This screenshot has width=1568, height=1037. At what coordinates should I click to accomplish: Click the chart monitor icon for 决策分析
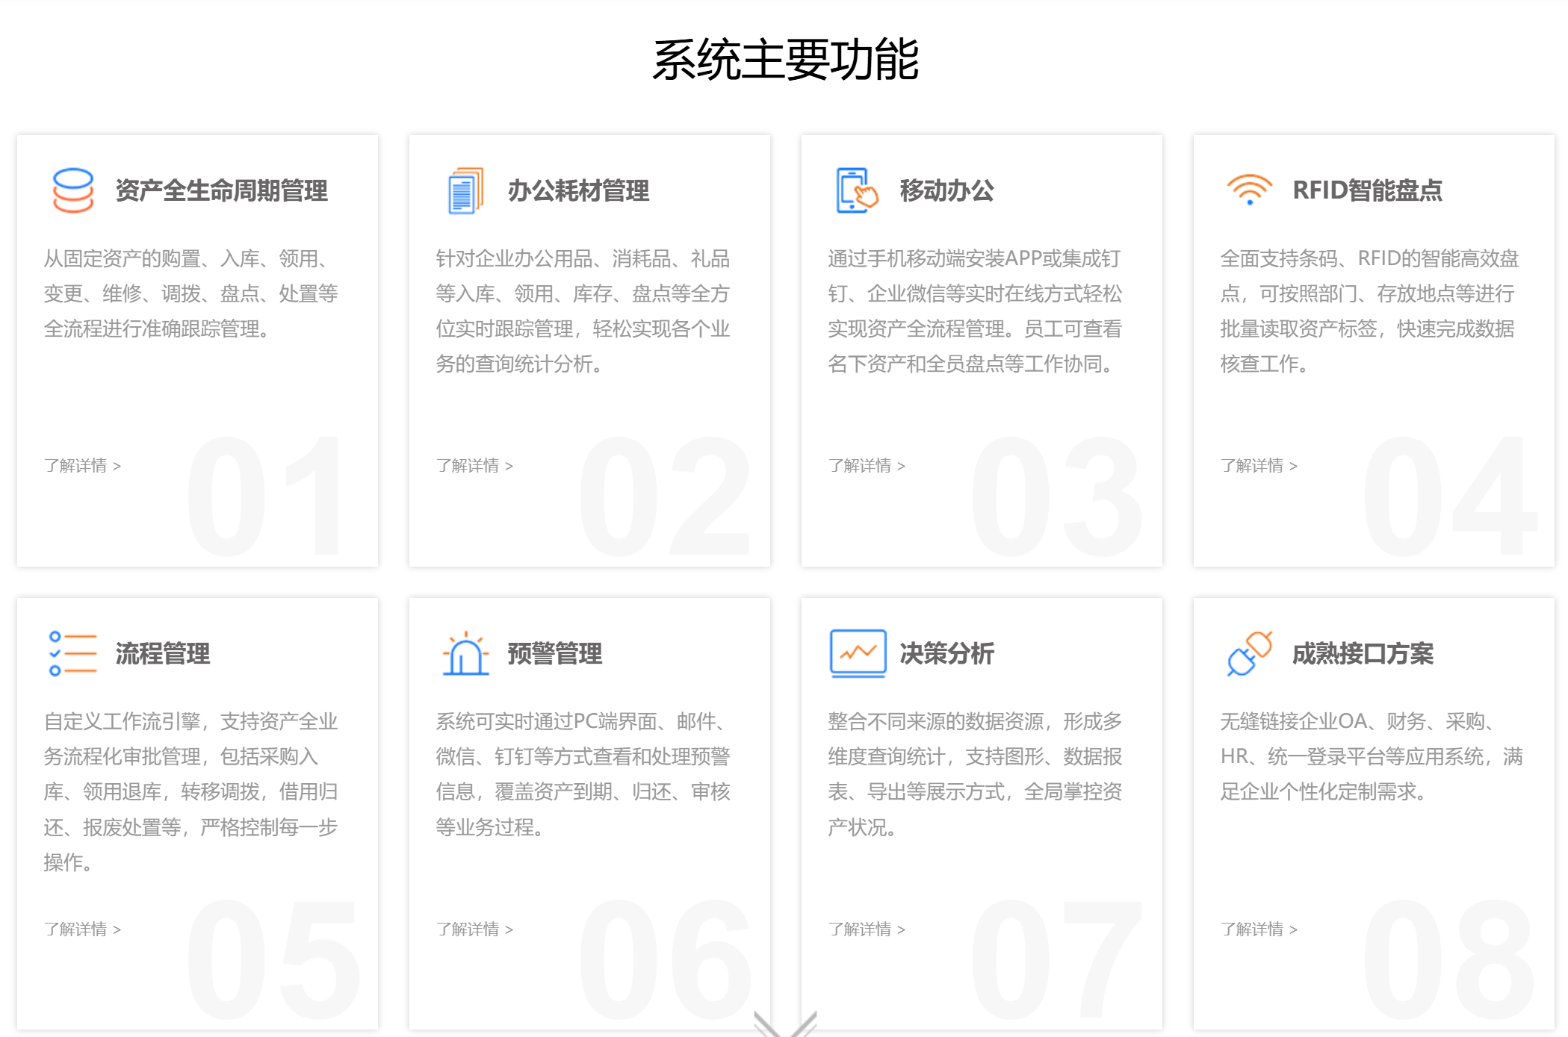(x=858, y=653)
